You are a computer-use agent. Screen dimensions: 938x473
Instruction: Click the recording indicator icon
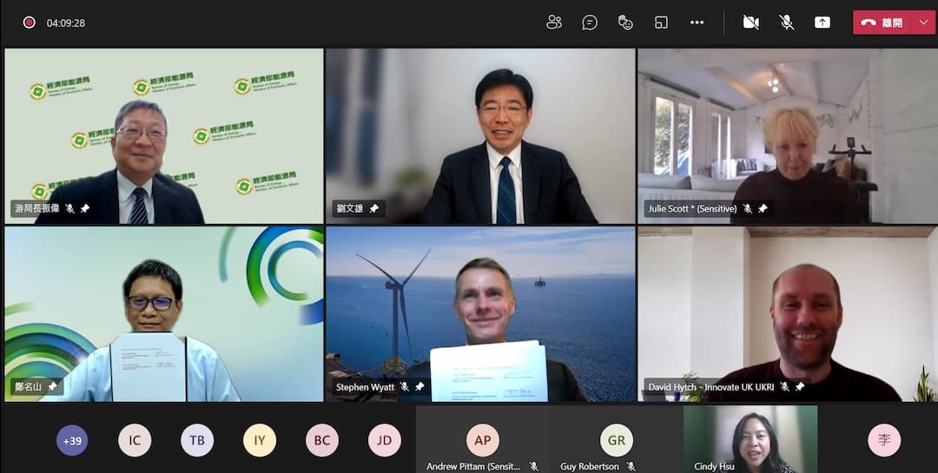[29, 23]
